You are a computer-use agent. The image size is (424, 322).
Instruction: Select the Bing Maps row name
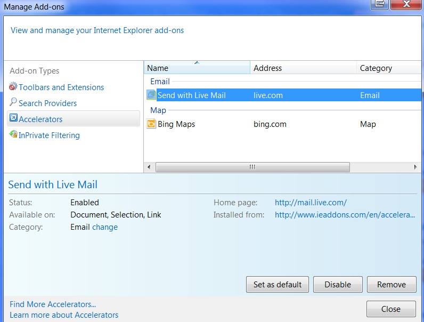pos(176,124)
